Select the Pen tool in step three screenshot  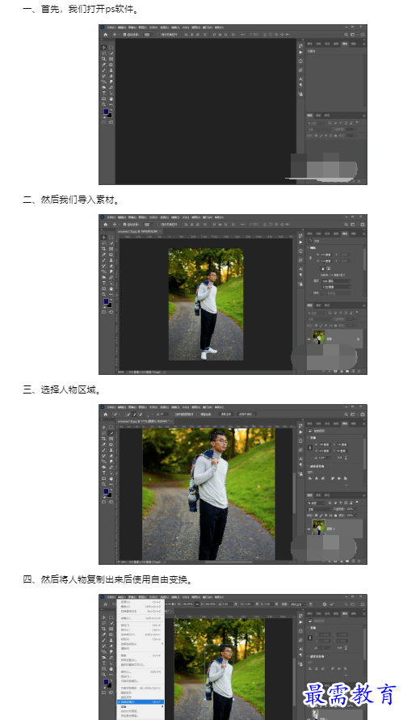[x=111, y=466]
